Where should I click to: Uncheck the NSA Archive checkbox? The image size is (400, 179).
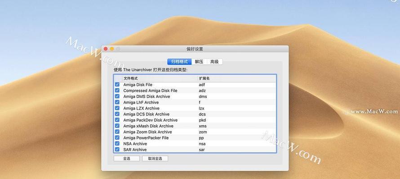pos(117,144)
